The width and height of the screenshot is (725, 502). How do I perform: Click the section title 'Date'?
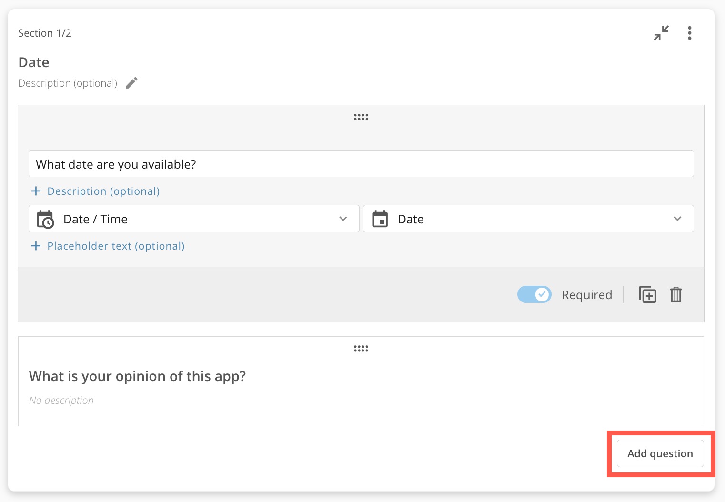click(34, 62)
